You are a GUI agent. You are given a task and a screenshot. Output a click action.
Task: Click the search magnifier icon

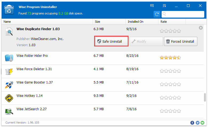coord(164,14)
